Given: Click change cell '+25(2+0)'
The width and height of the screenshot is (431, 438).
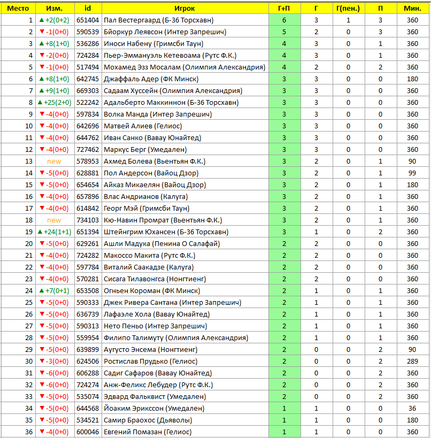Looking at the screenshot, I should [55, 102].
